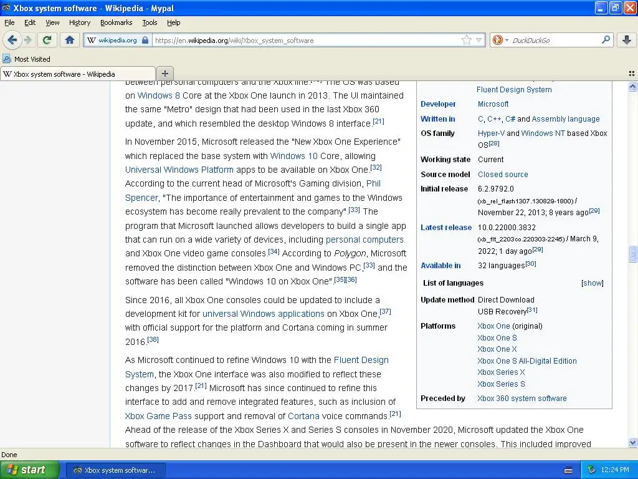Open the personal computers link
The height and width of the screenshot is (479, 638).
[364, 239]
